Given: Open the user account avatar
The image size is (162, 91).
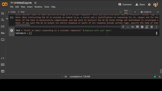Looking at the screenshot, I should [156, 5].
